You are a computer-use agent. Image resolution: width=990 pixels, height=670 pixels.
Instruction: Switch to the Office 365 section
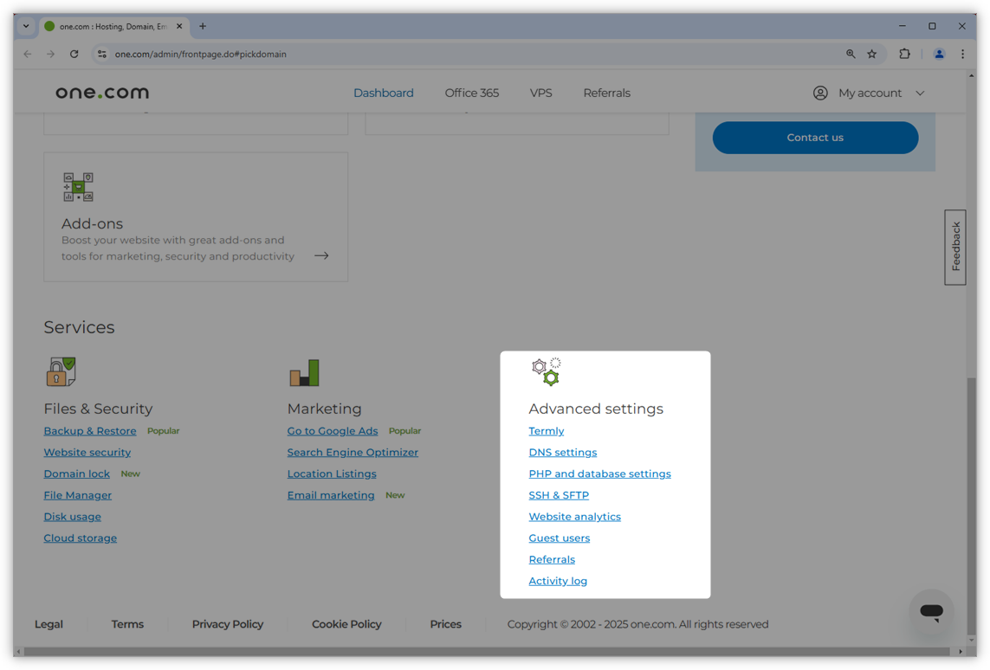[x=471, y=93]
